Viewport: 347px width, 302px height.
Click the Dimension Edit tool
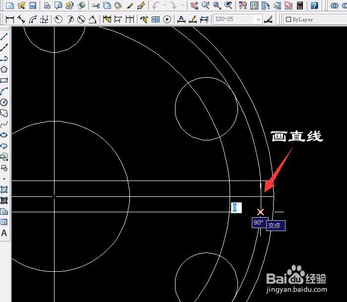[x=181, y=19]
